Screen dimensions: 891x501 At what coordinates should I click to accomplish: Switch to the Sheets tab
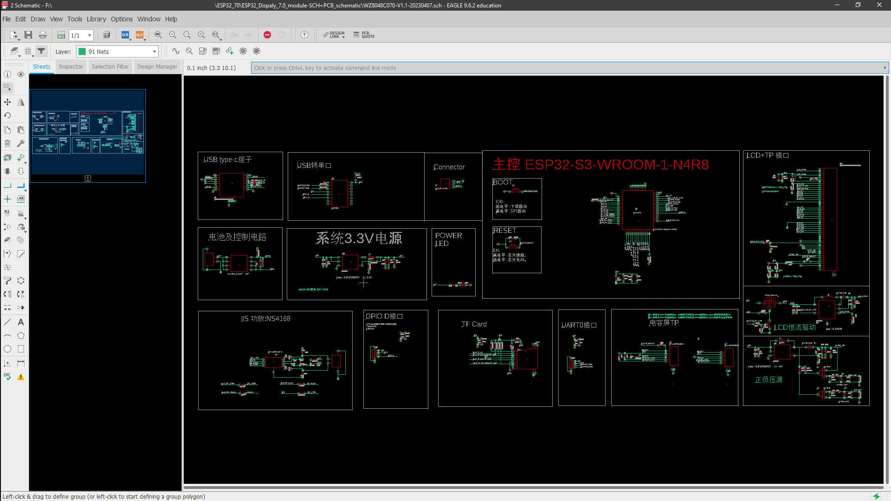[x=42, y=67]
